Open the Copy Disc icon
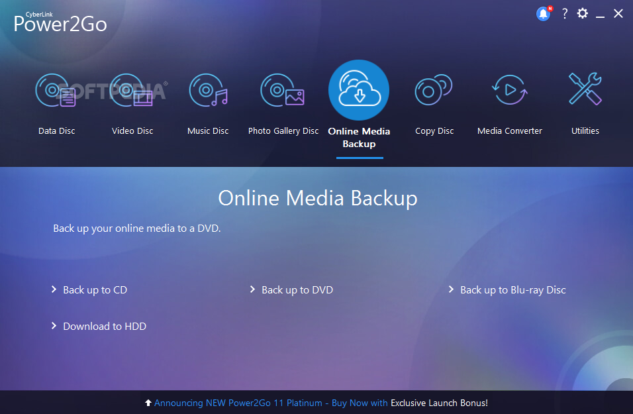This screenshot has height=414, width=633. [x=434, y=90]
